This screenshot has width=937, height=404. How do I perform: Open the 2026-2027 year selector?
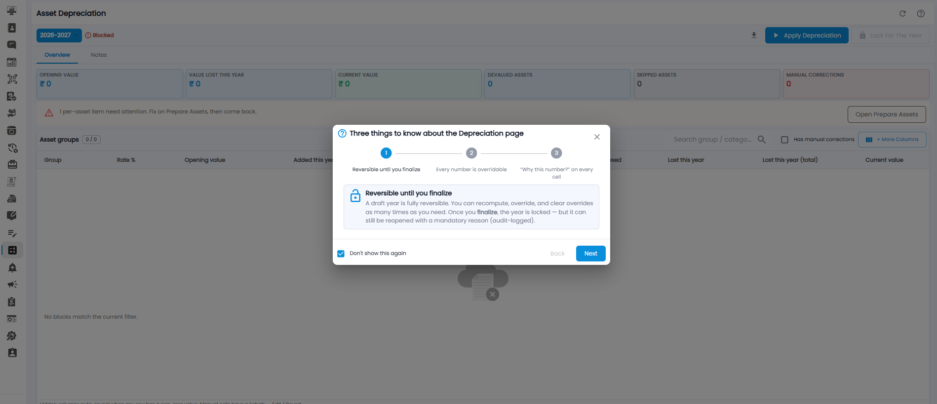tap(59, 35)
